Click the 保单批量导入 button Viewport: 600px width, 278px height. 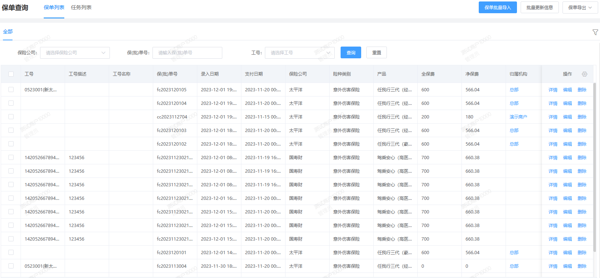497,7
